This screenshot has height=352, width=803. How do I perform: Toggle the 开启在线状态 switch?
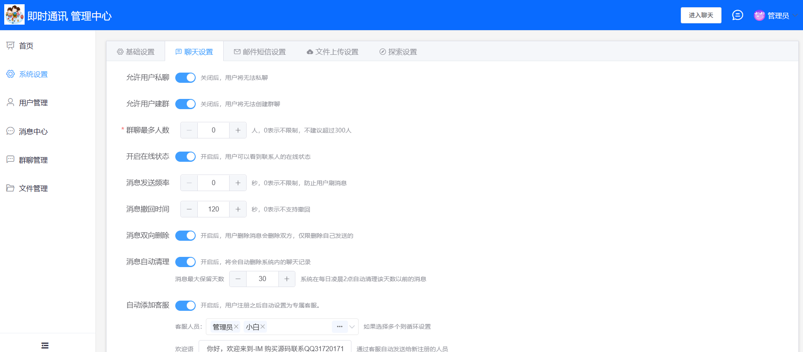tap(185, 157)
